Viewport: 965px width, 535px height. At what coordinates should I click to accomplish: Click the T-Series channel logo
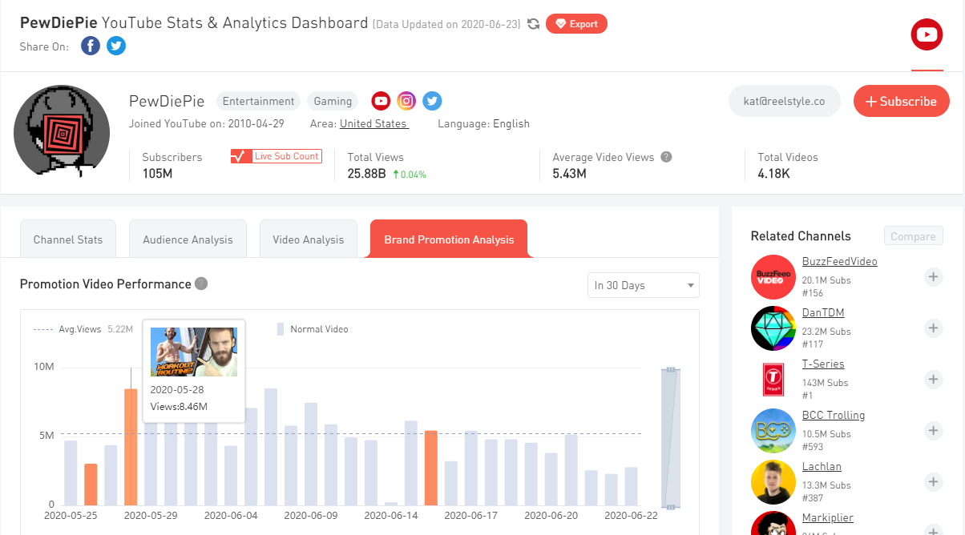(773, 380)
